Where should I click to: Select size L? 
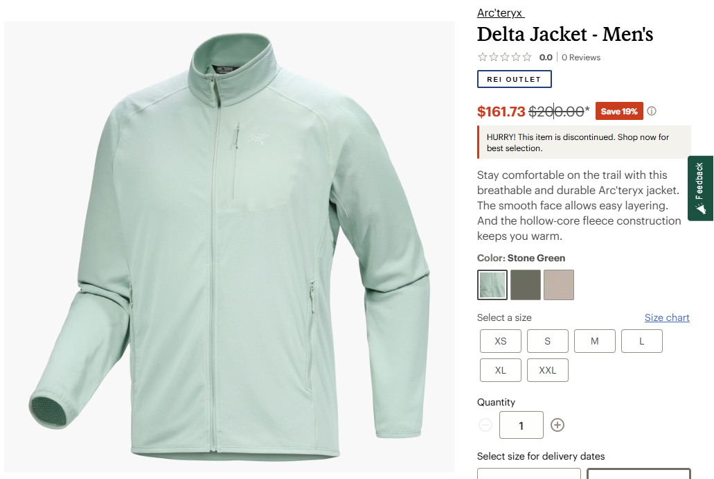coord(641,341)
